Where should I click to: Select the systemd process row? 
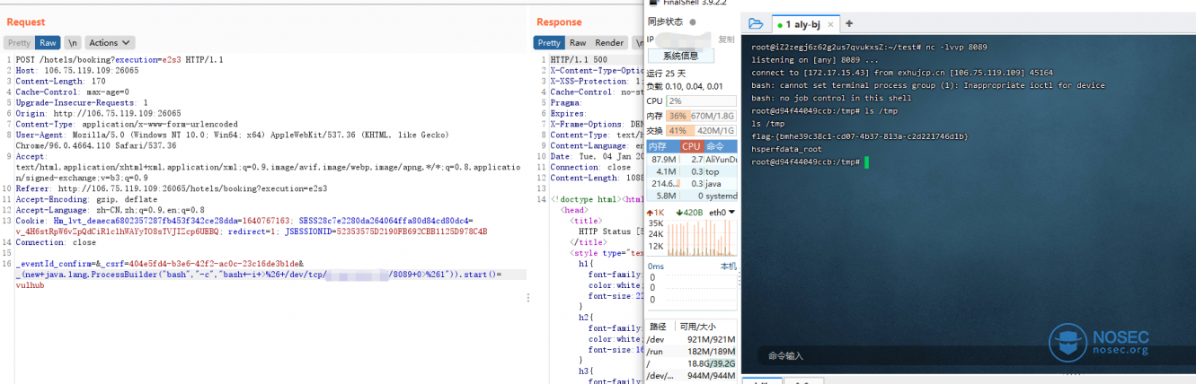tap(692, 196)
